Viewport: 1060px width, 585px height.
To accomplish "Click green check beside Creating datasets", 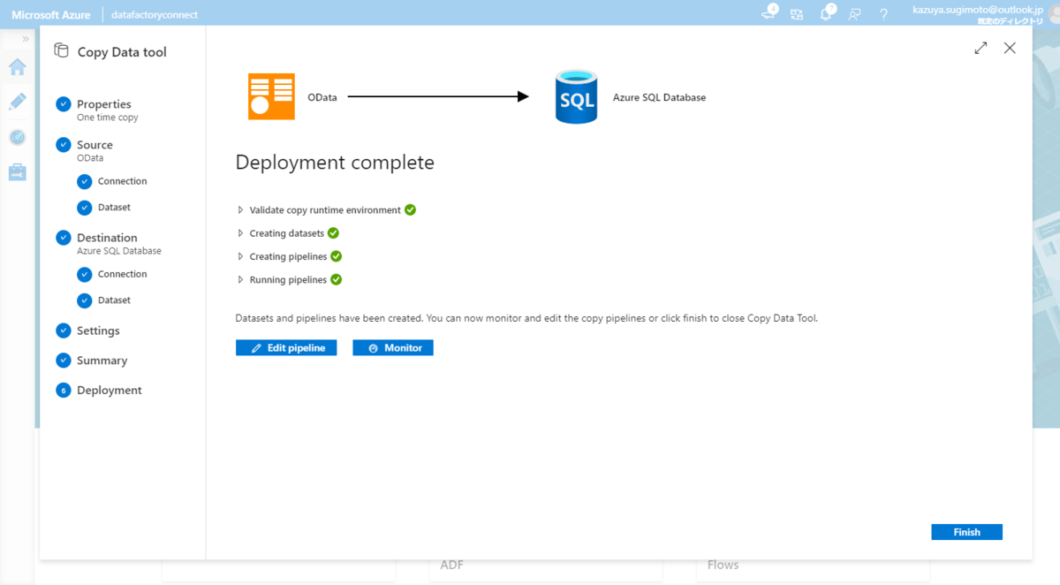I will tap(333, 233).
